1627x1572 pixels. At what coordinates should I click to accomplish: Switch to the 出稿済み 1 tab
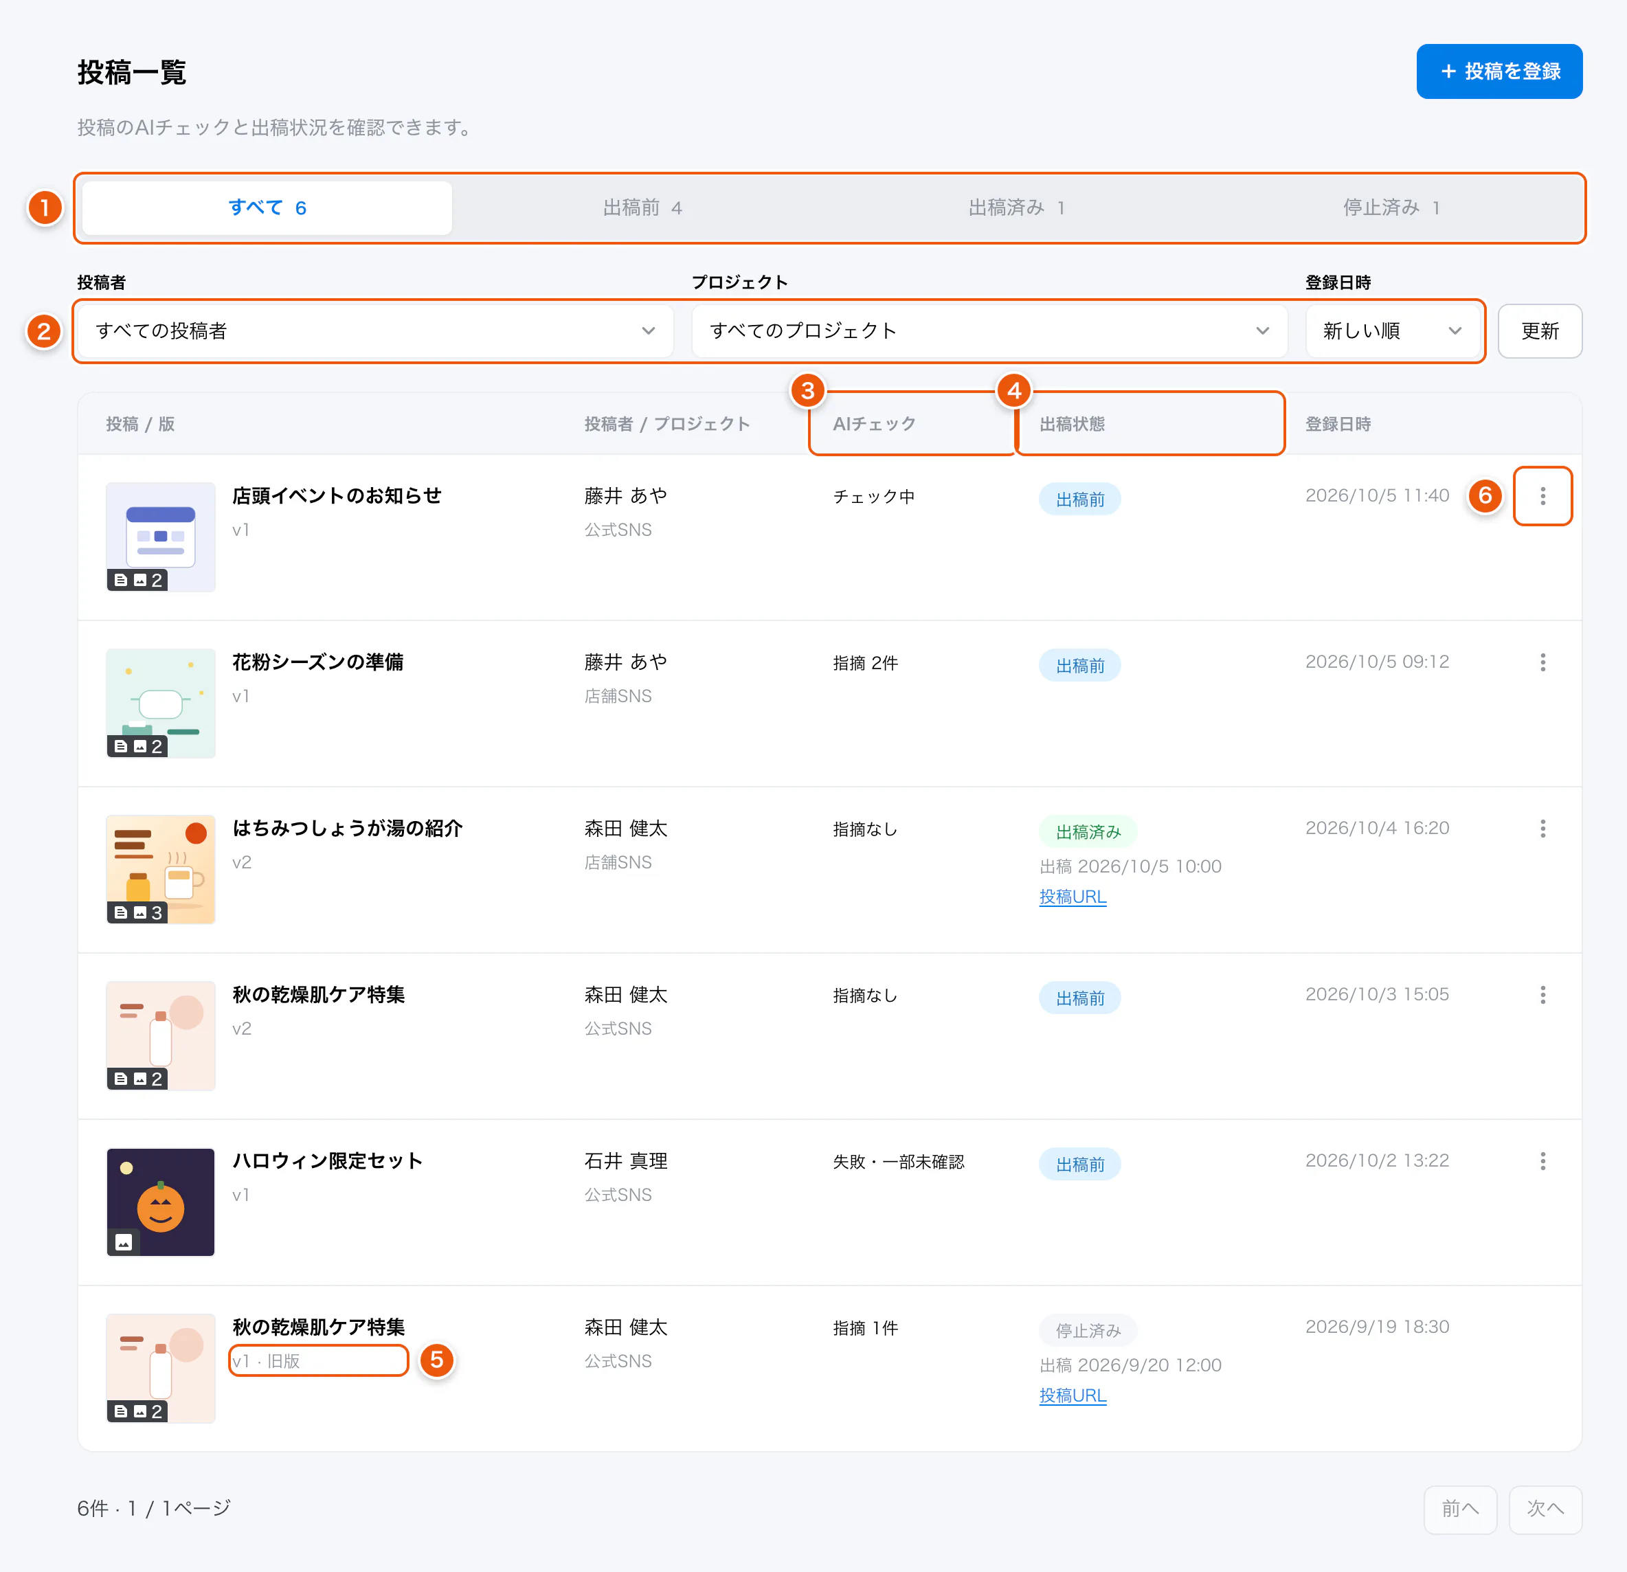click(x=1017, y=207)
